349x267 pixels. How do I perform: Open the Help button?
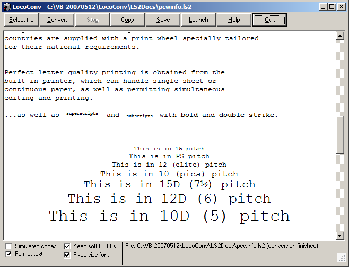[234, 20]
